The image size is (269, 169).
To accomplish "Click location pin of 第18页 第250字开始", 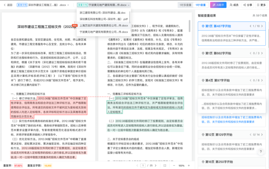I will coord(203,162).
